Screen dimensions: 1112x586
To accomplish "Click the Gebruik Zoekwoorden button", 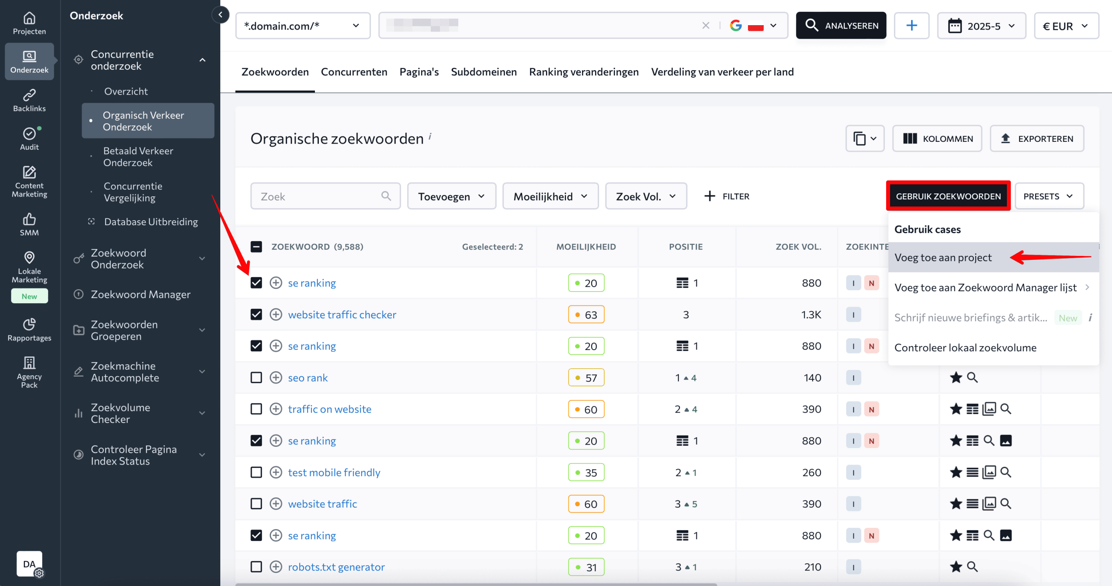I will coord(948,196).
